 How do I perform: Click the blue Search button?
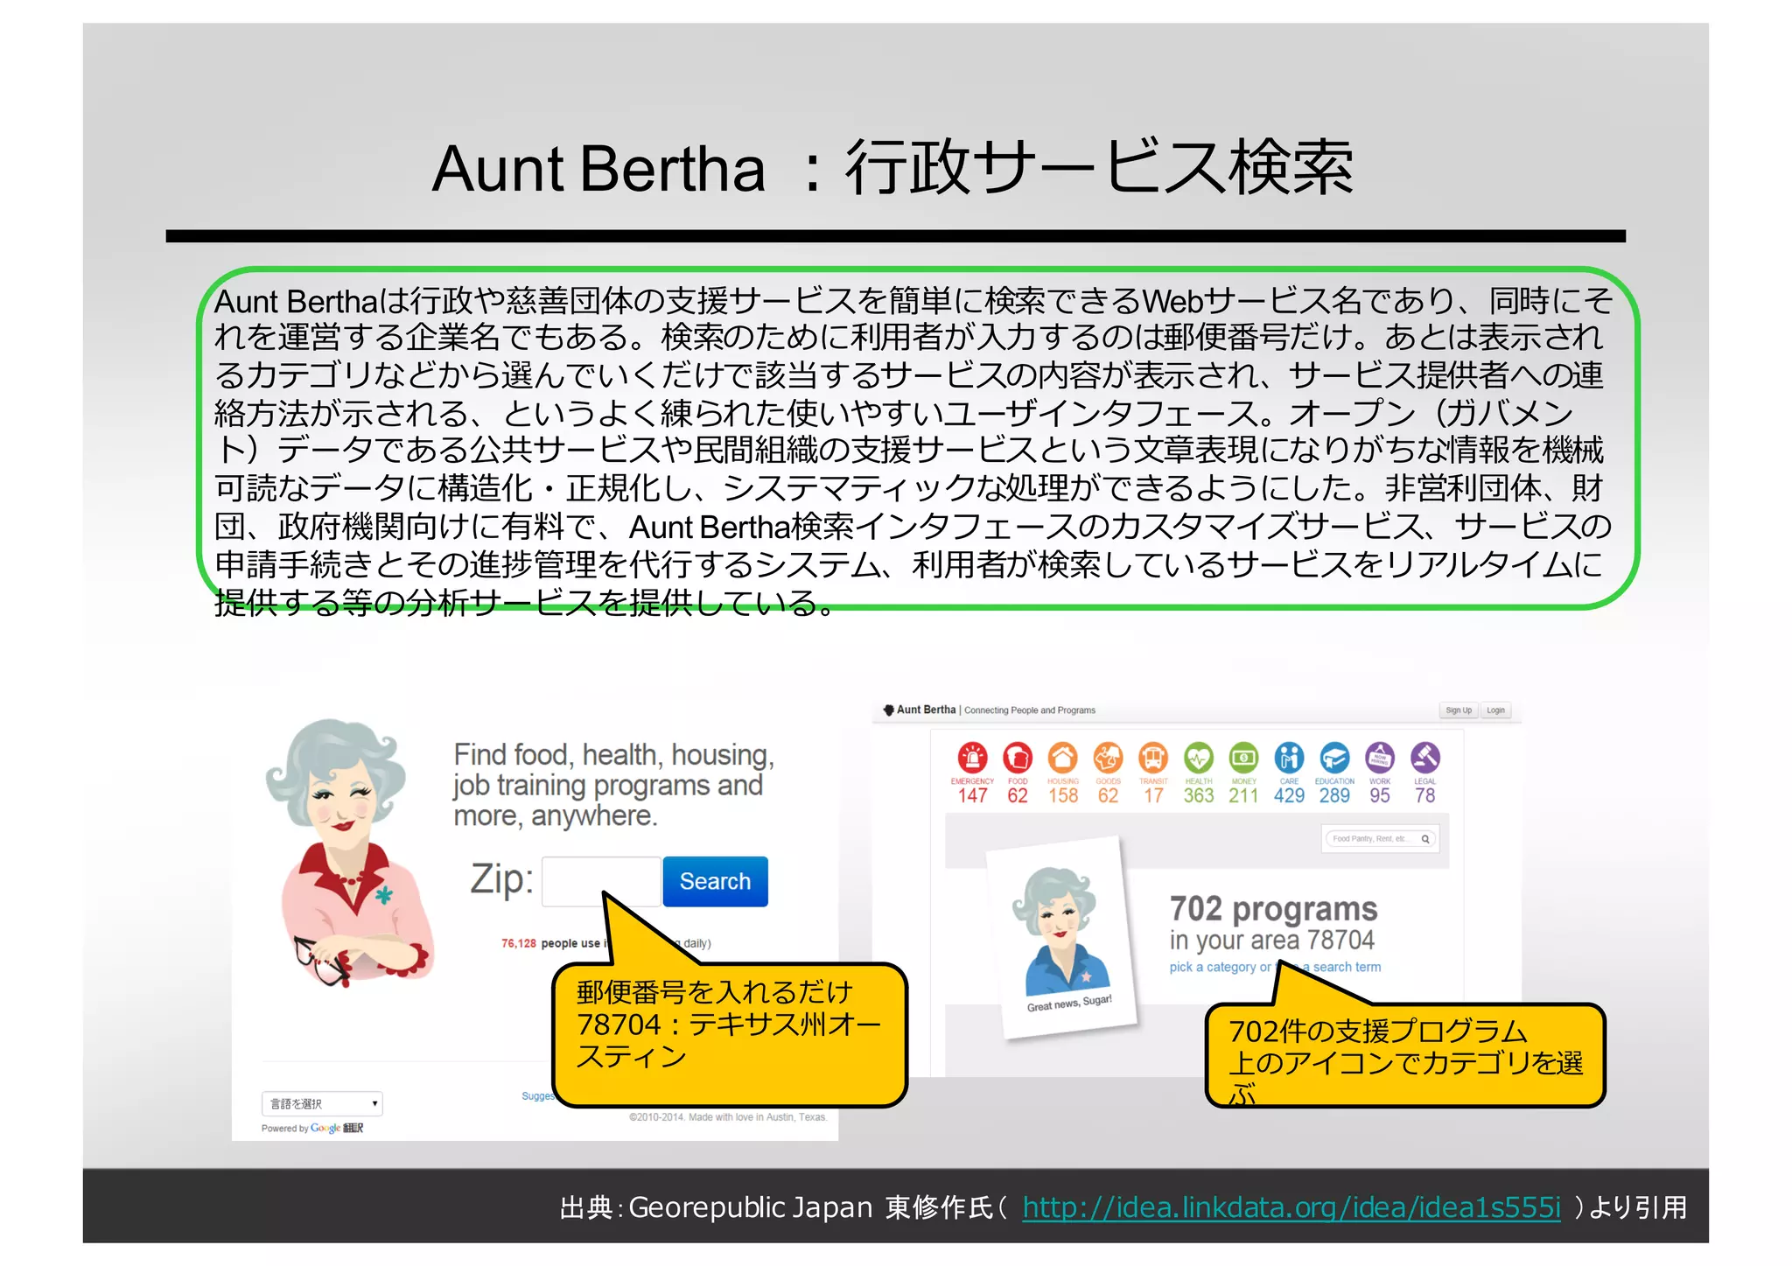pos(715,881)
